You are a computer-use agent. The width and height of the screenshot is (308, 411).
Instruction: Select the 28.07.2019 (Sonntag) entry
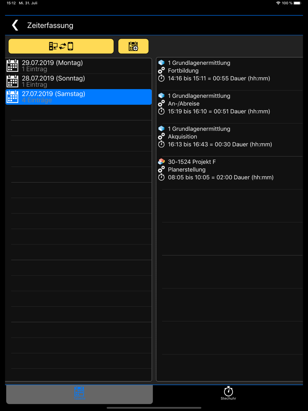(79, 81)
